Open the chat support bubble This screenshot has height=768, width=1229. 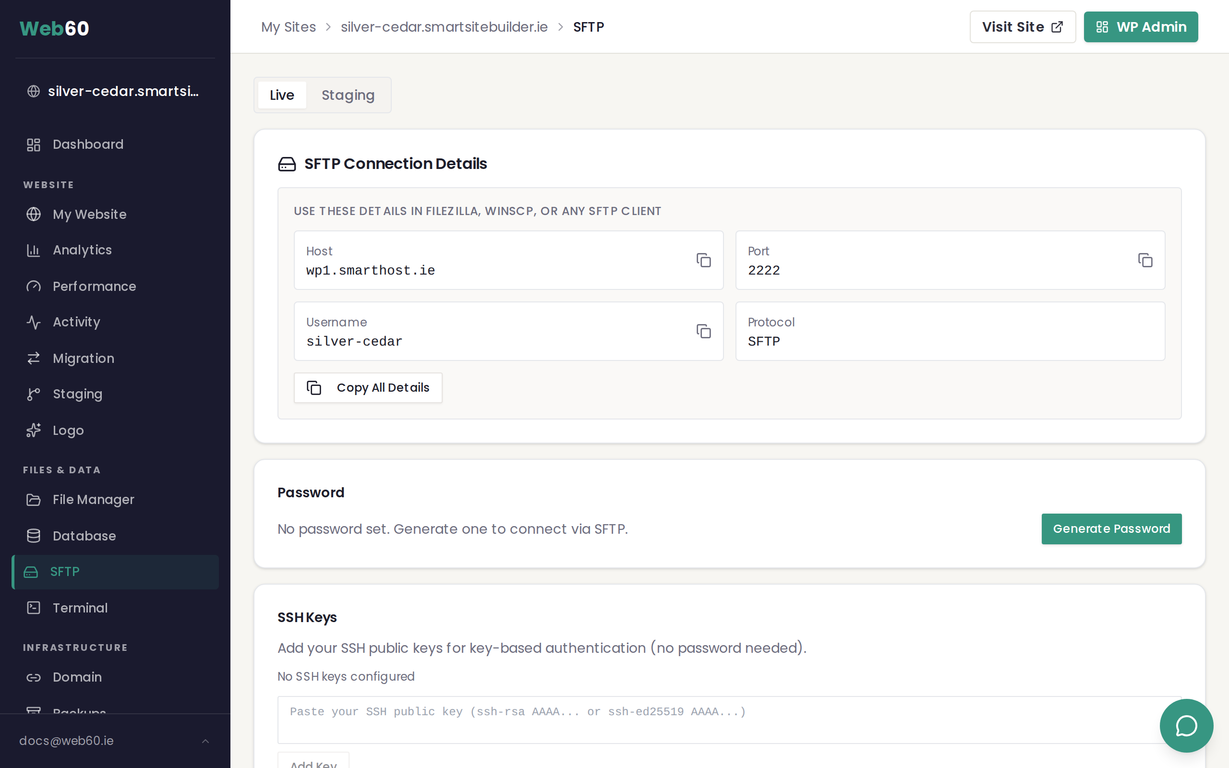click(x=1186, y=725)
